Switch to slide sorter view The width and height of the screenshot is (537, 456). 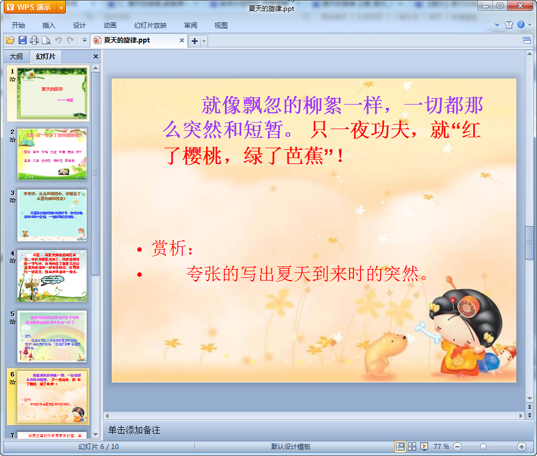[x=412, y=446]
